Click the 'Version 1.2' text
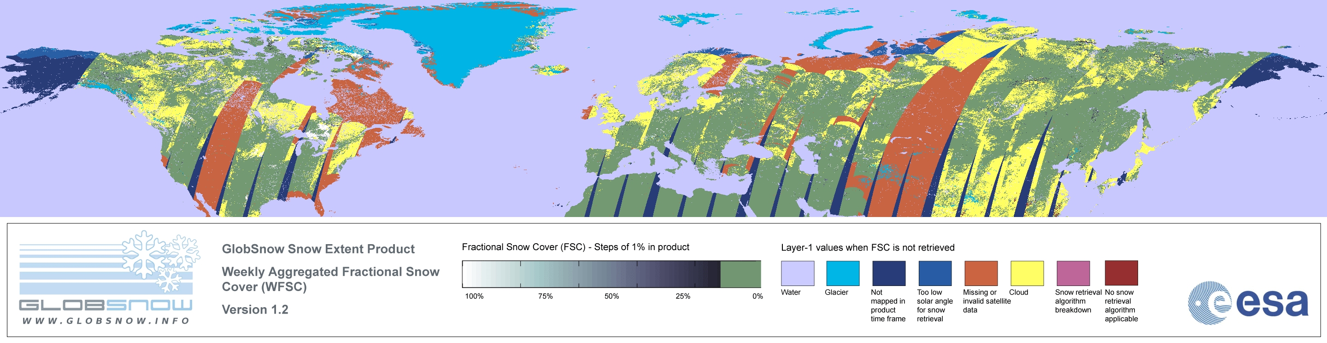1327x343 pixels. [255, 309]
